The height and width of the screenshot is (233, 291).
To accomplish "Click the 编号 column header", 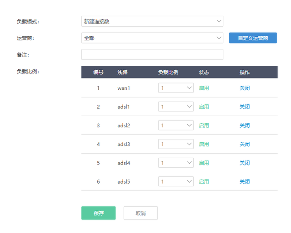I will [x=98, y=72].
